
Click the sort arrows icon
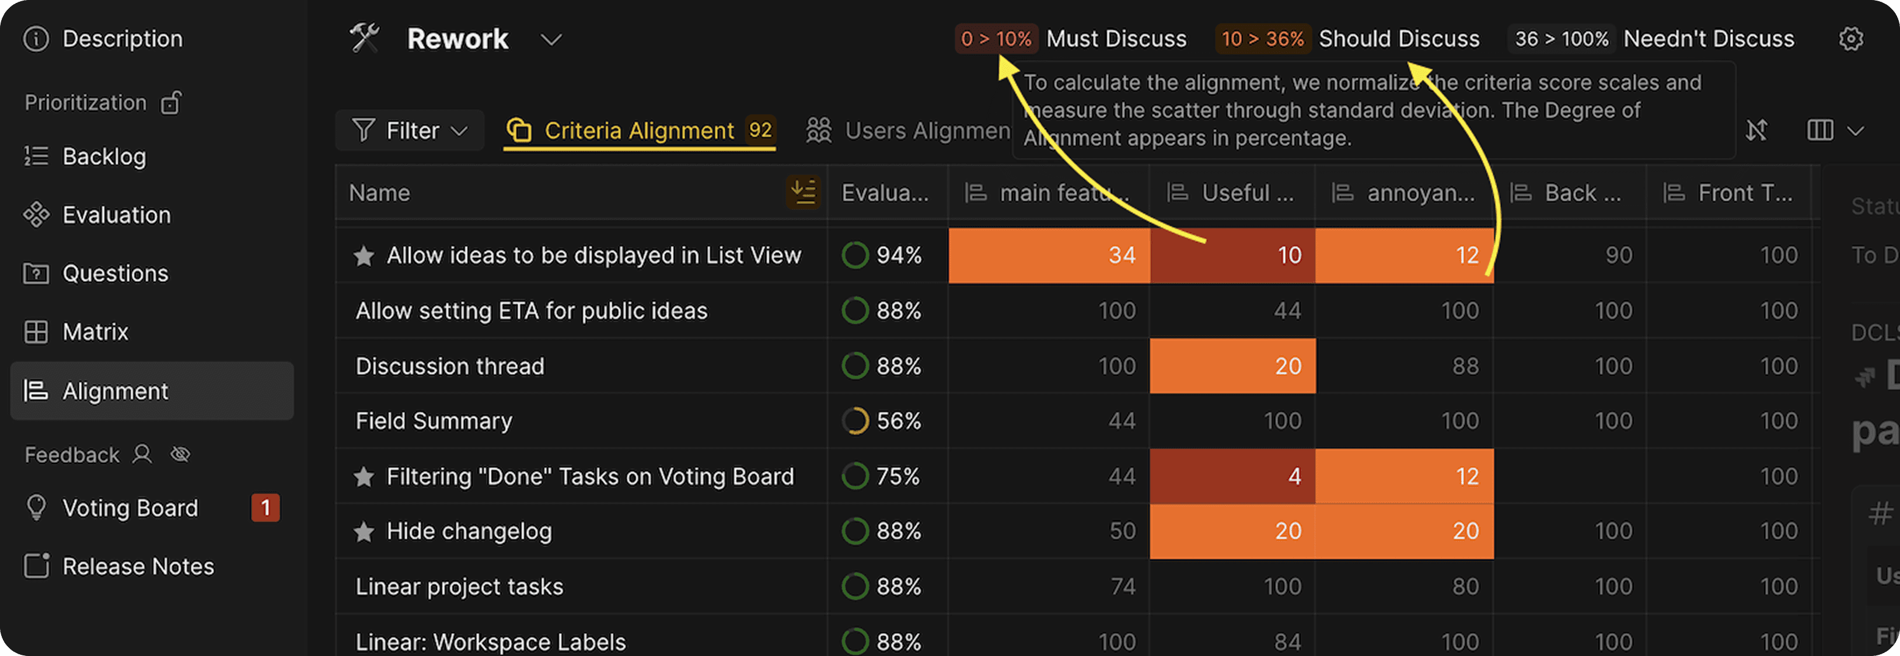click(x=1757, y=131)
